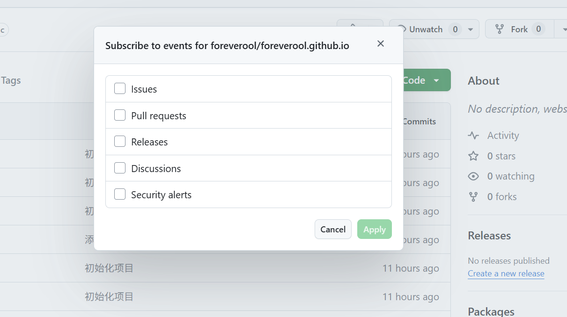This screenshot has width=567, height=317.
Task: Enable the Pull requests checkbox
Action: coord(120,115)
